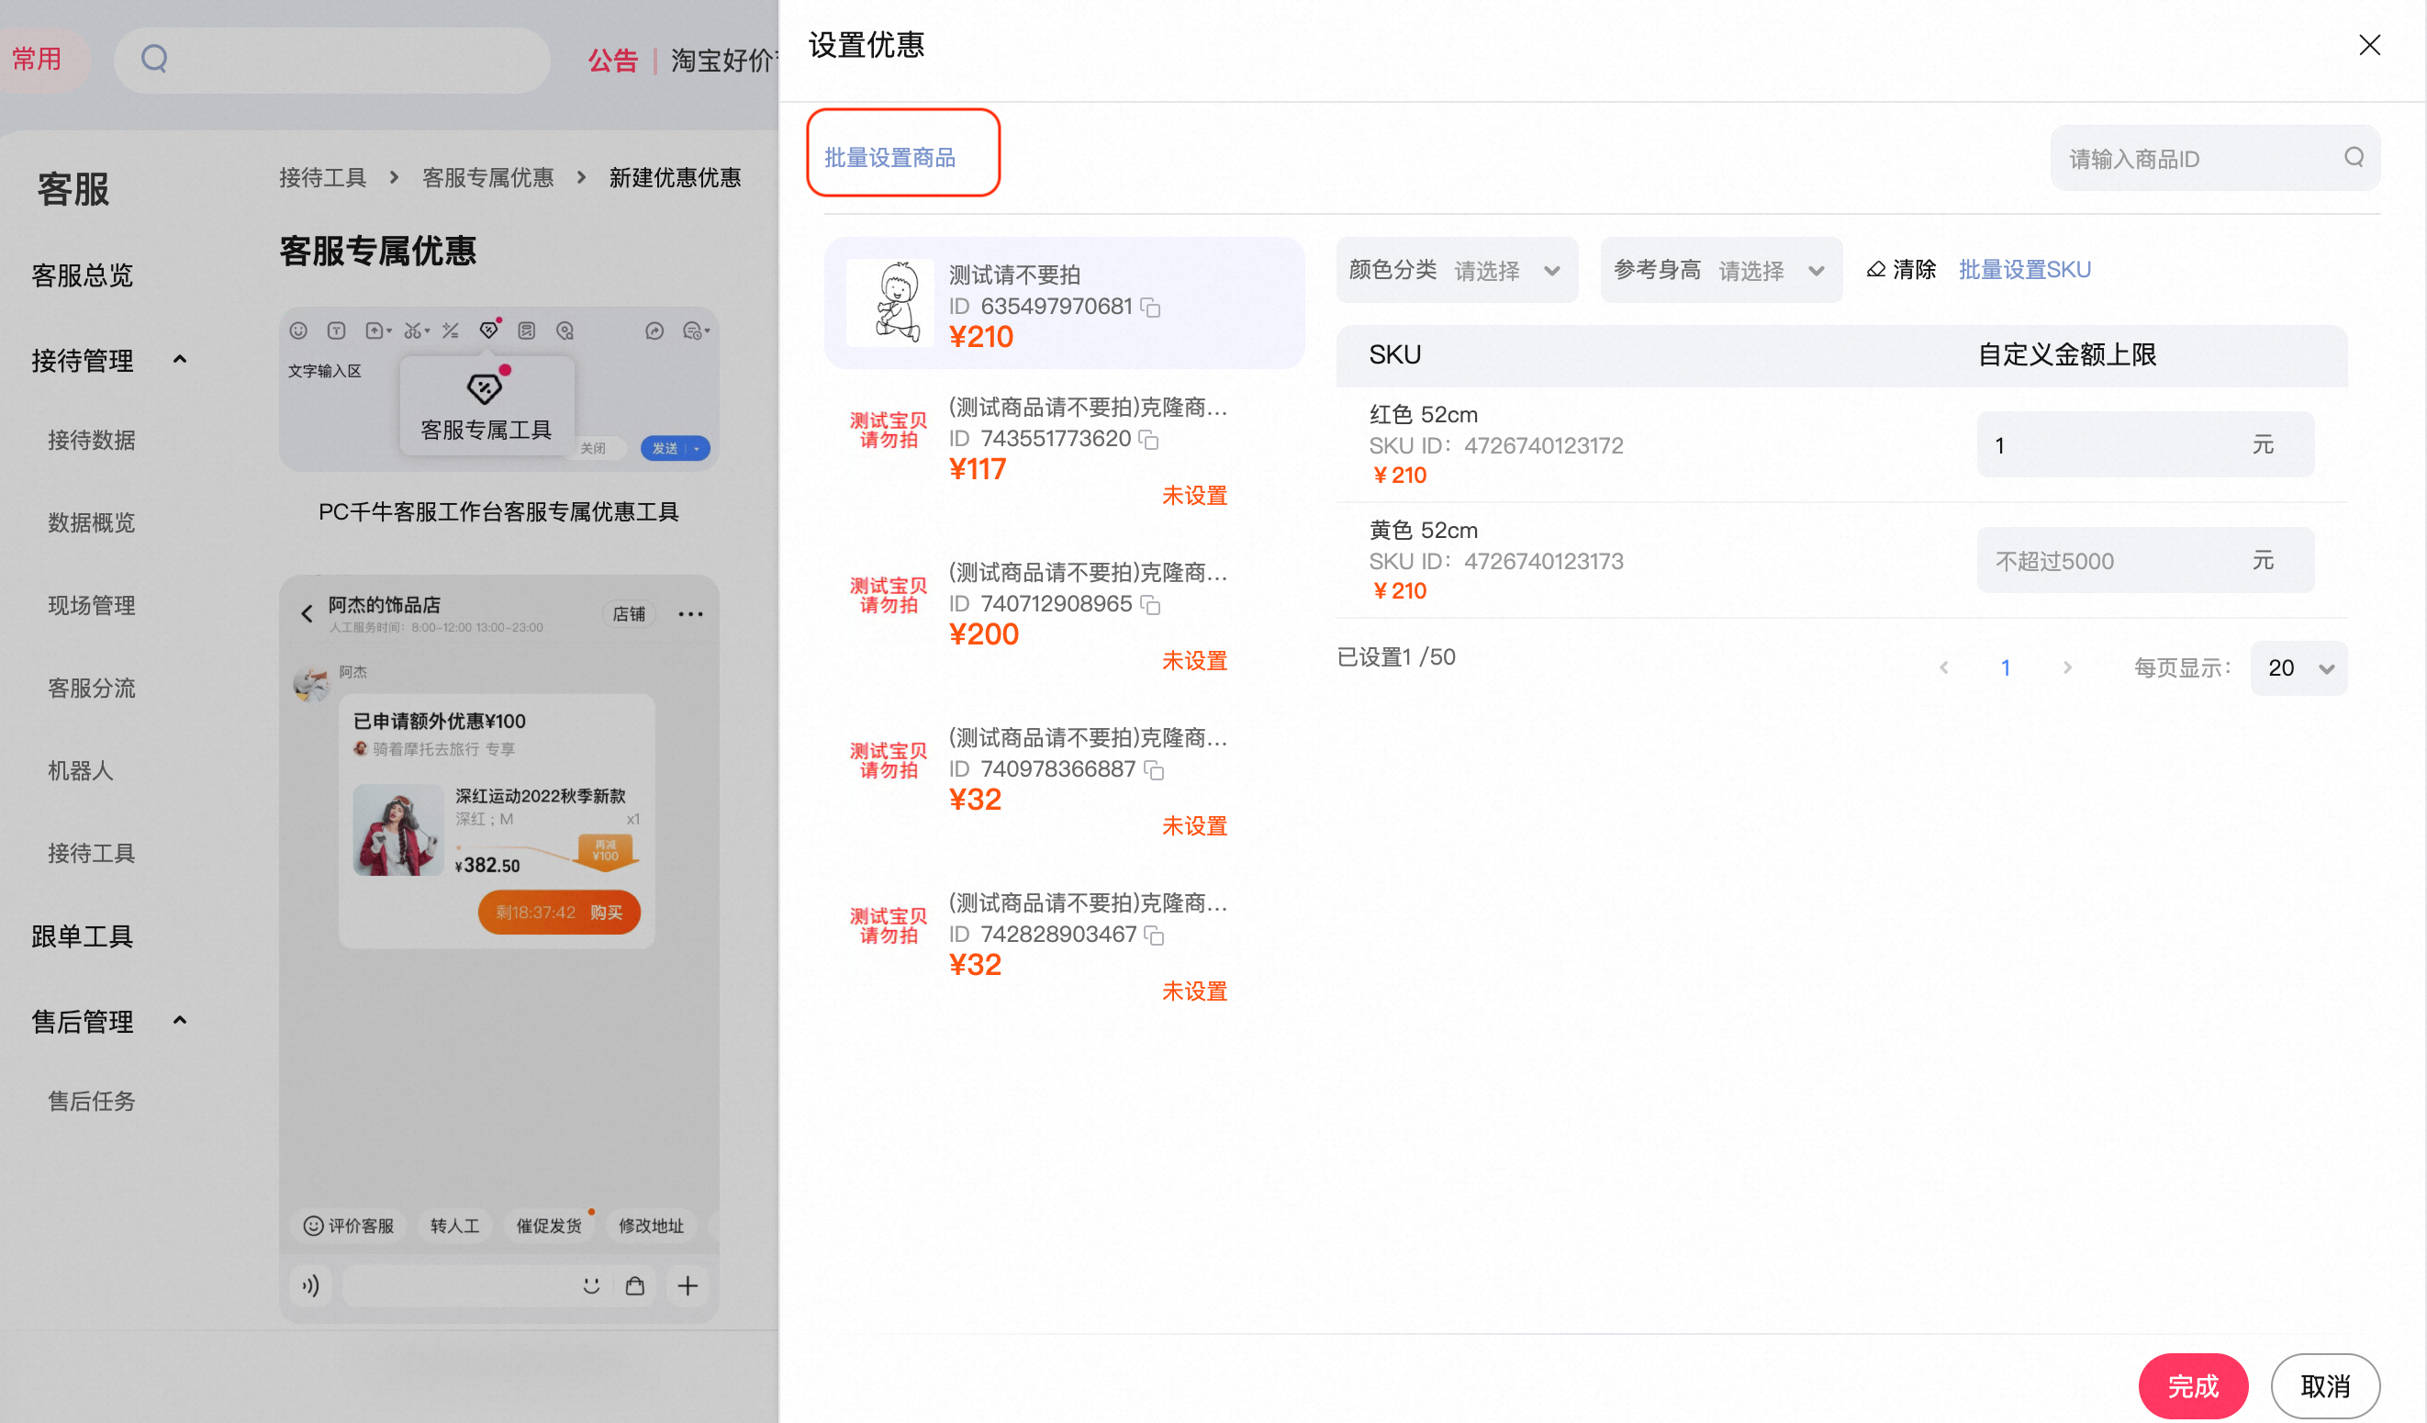2427x1423 pixels.
Task: Copy product ID 742828903467
Action: [1154, 935]
